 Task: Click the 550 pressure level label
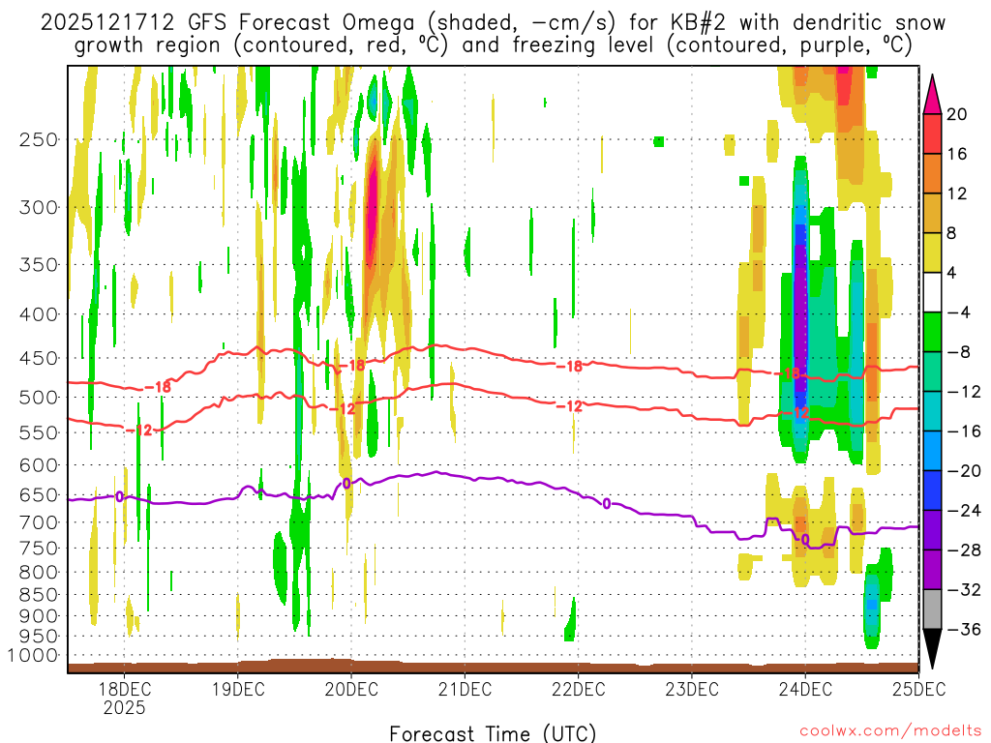[39, 432]
